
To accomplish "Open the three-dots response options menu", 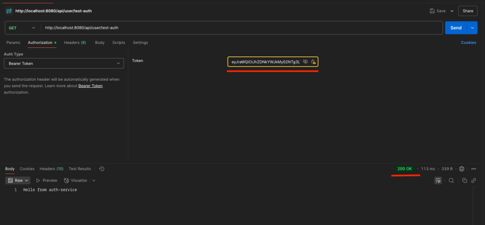I will point(473,168).
